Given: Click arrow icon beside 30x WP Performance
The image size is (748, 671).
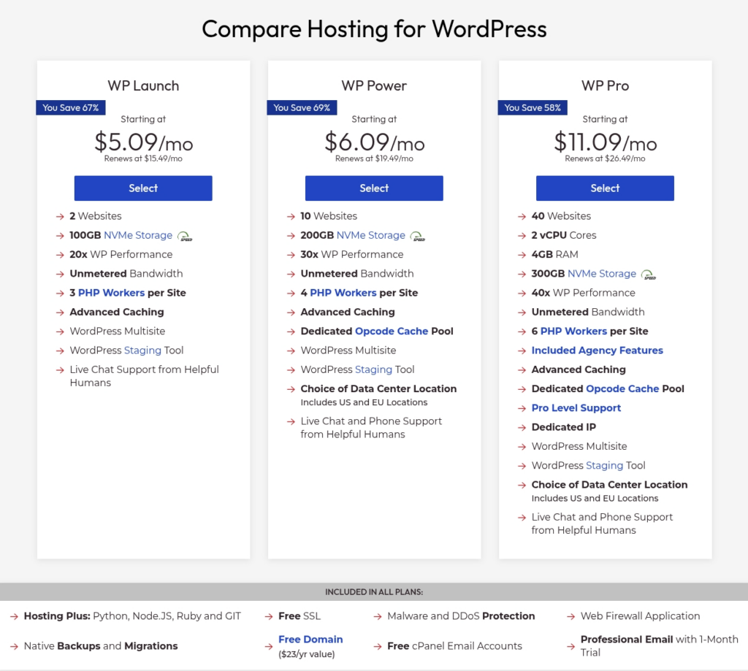Looking at the screenshot, I should click(291, 255).
